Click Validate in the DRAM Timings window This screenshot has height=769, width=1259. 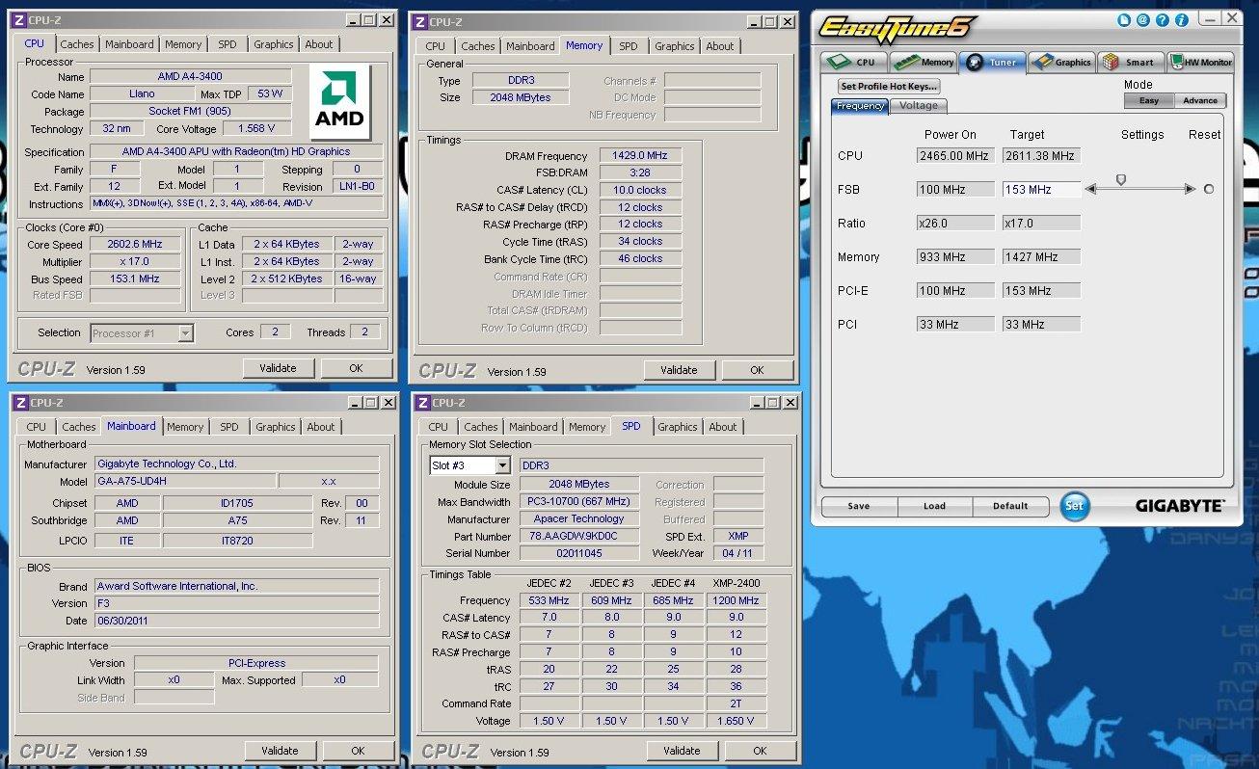click(x=679, y=370)
